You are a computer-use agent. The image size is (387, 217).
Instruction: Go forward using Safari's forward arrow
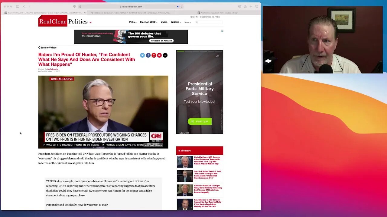click(29, 6)
